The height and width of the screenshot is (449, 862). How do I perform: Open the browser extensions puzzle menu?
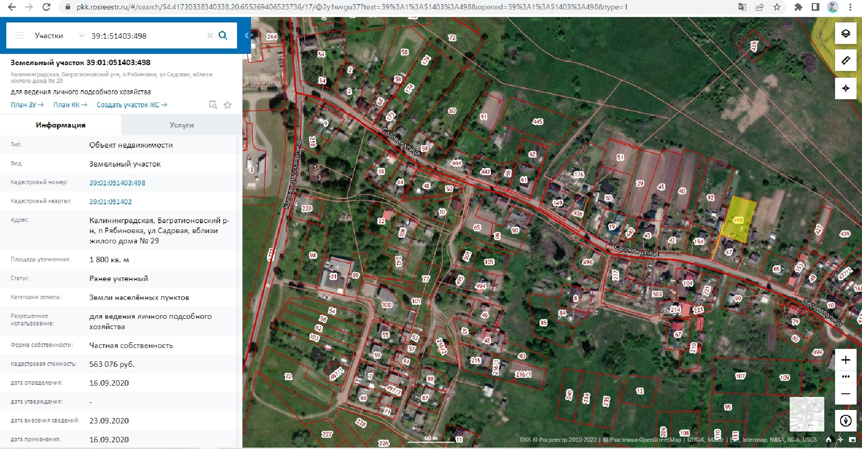(x=798, y=7)
